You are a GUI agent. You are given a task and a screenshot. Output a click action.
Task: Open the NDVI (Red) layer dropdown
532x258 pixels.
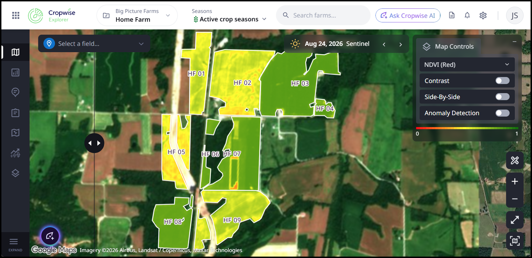pos(467,65)
